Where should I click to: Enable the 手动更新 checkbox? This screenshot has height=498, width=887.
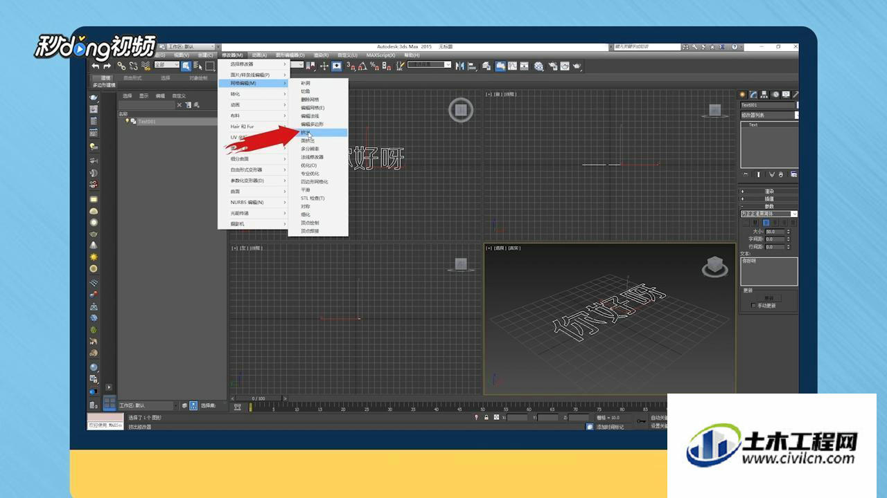point(754,305)
